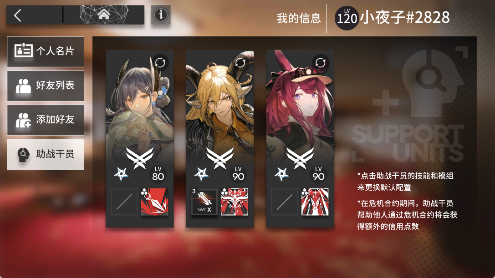Swap the red-haired operator via refresh icon

[x=321, y=62]
